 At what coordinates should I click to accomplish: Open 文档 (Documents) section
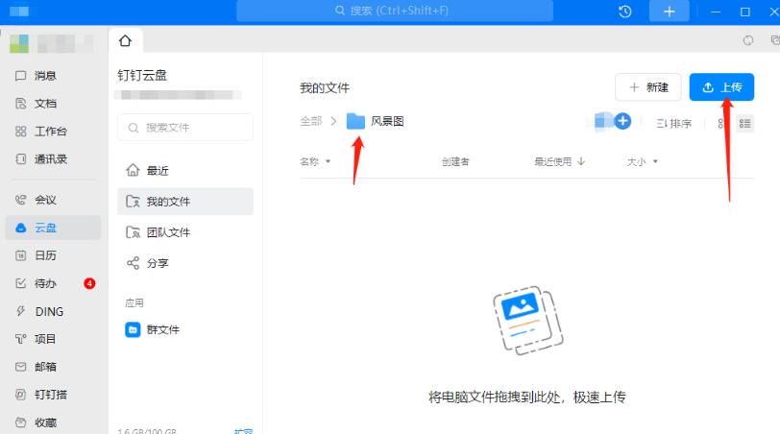click(44, 104)
